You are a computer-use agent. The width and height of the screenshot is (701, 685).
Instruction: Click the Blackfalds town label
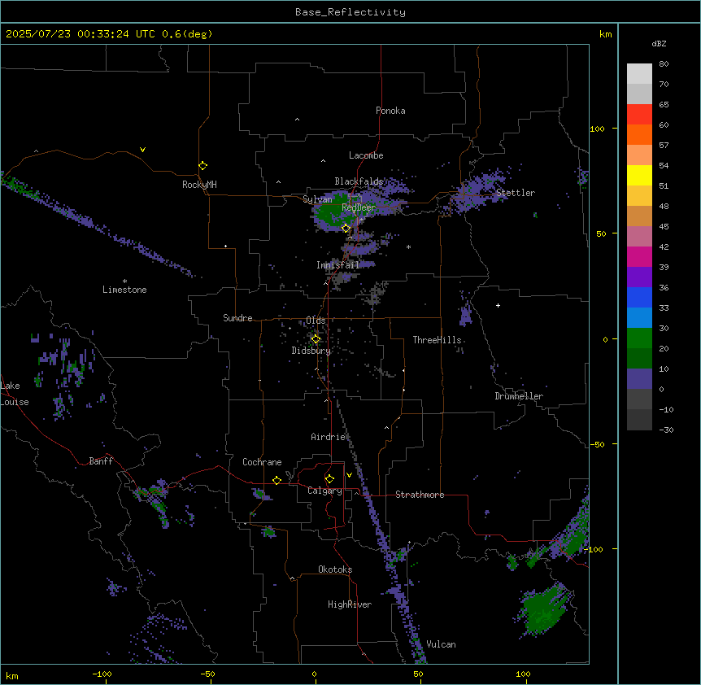[x=359, y=181]
